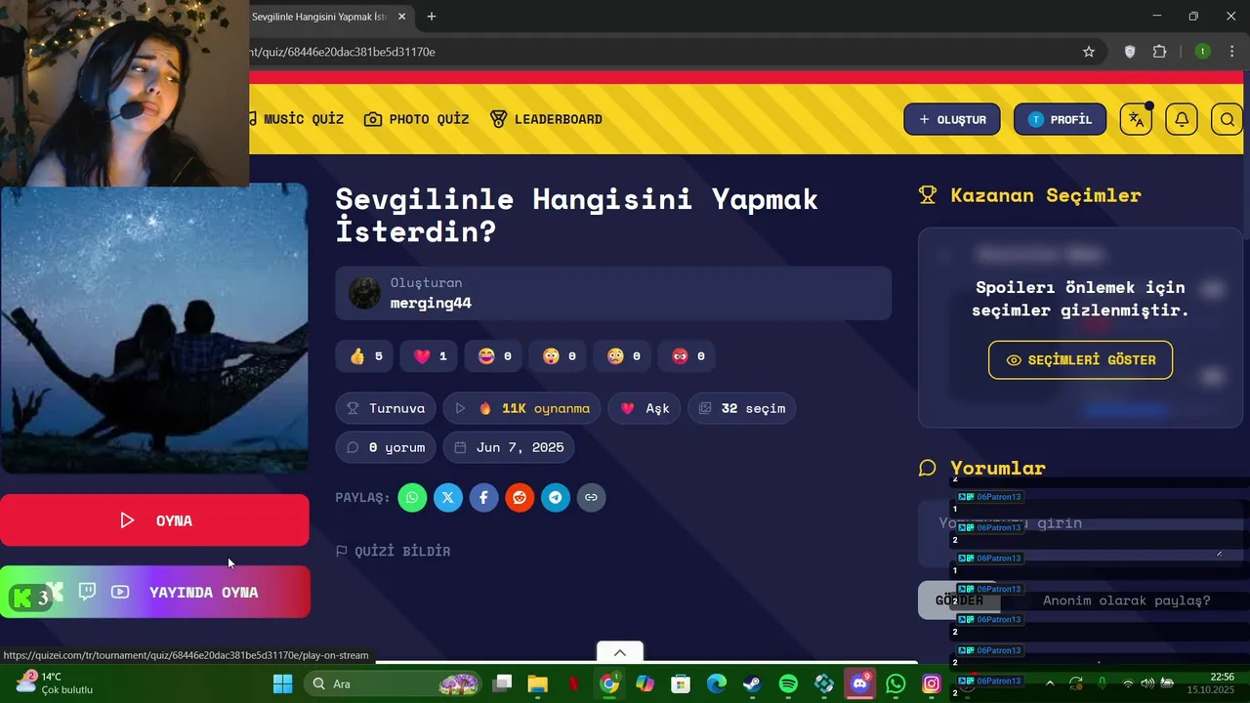The height and width of the screenshot is (703, 1250).
Task: Click the OLUŞTUR create button
Action: 952,119
